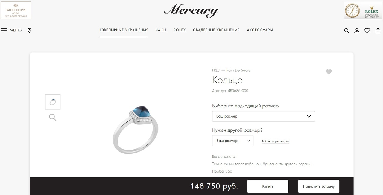The image size is (383, 195).
Task: Open the user account icon
Action: (357, 31)
